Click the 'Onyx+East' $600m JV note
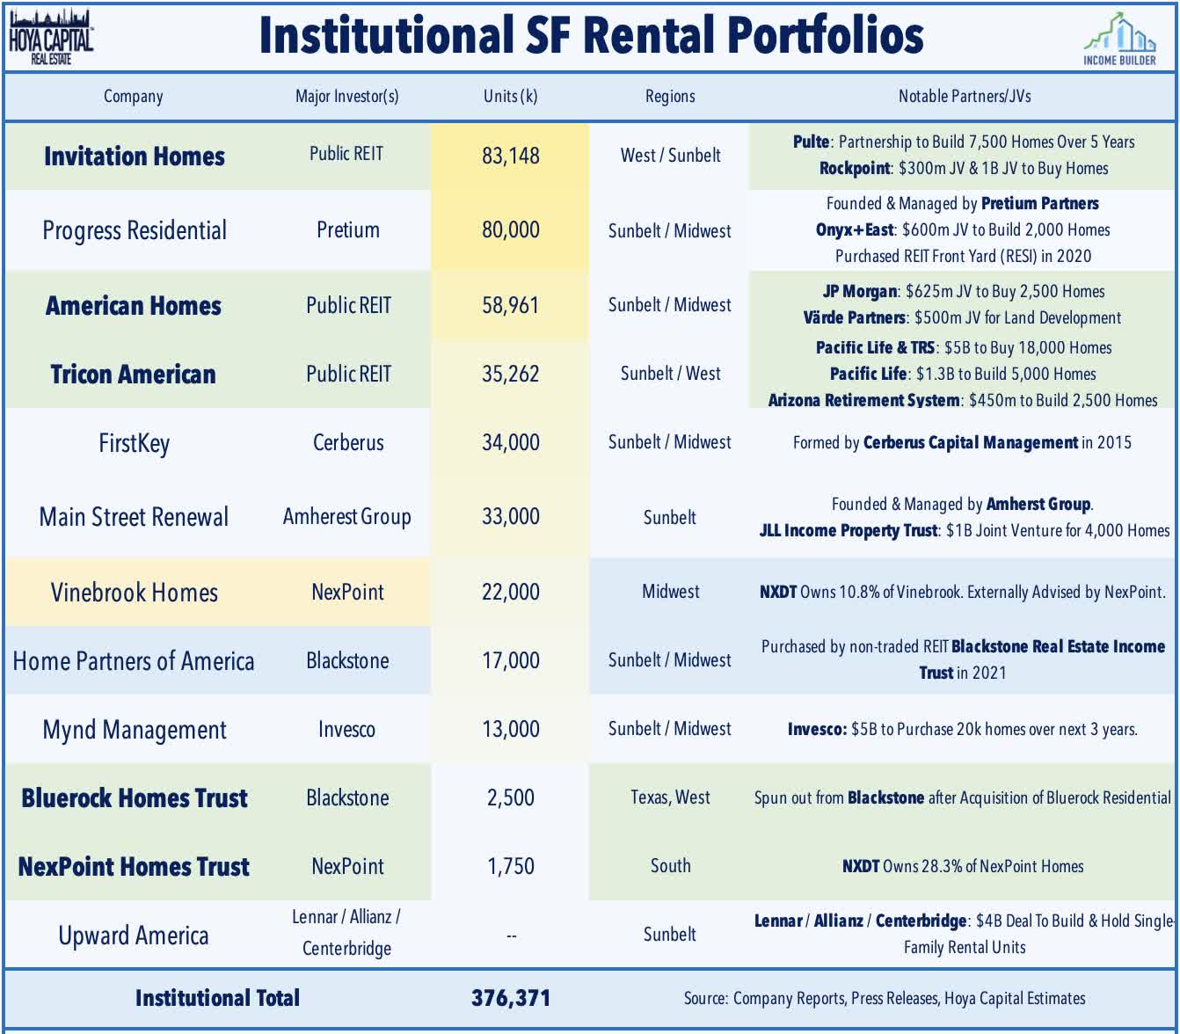The width and height of the screenshot is (1180, 1034). 963,229
